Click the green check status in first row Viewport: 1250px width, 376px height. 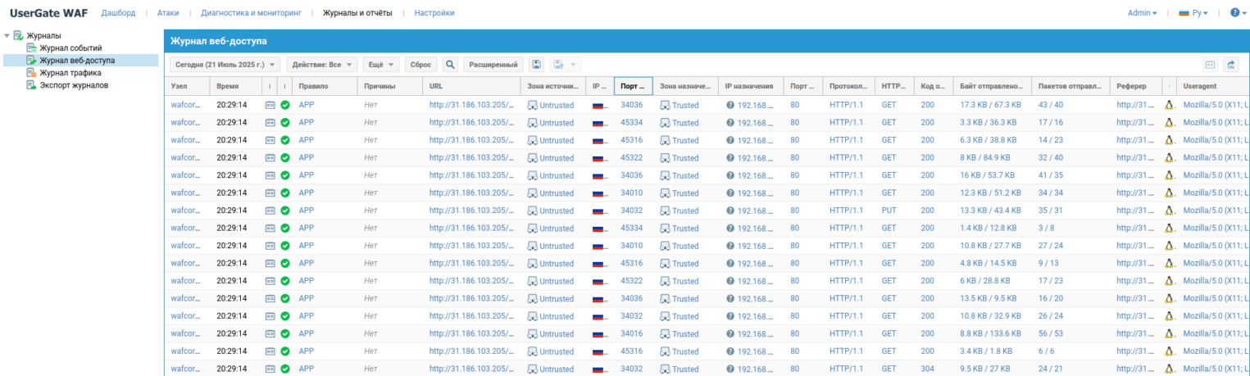coord(285,105)
